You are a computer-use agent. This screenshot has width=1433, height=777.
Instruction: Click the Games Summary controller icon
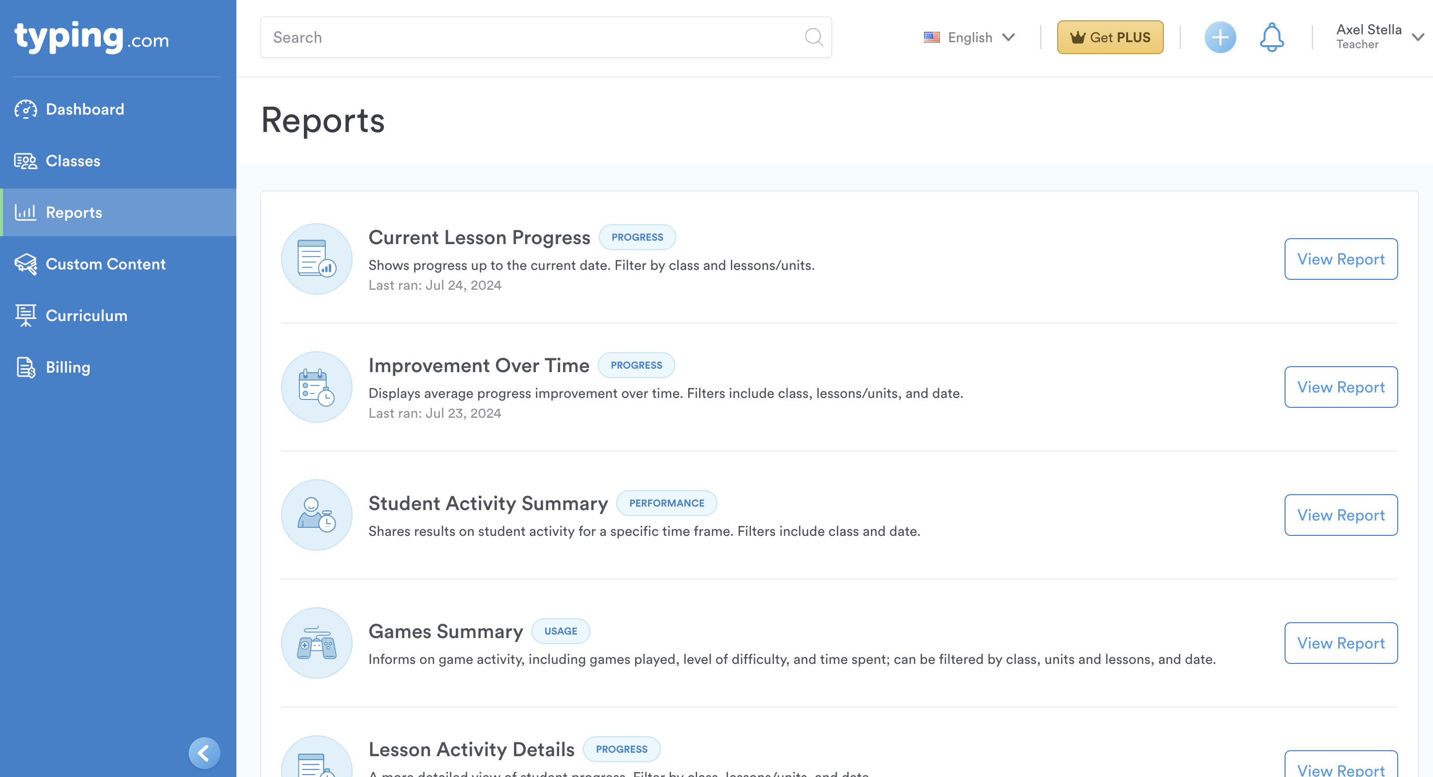316,643
